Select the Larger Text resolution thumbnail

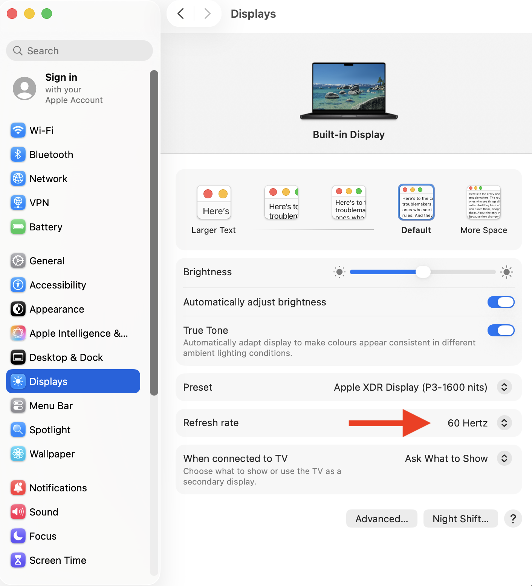(x=214, y=202)
